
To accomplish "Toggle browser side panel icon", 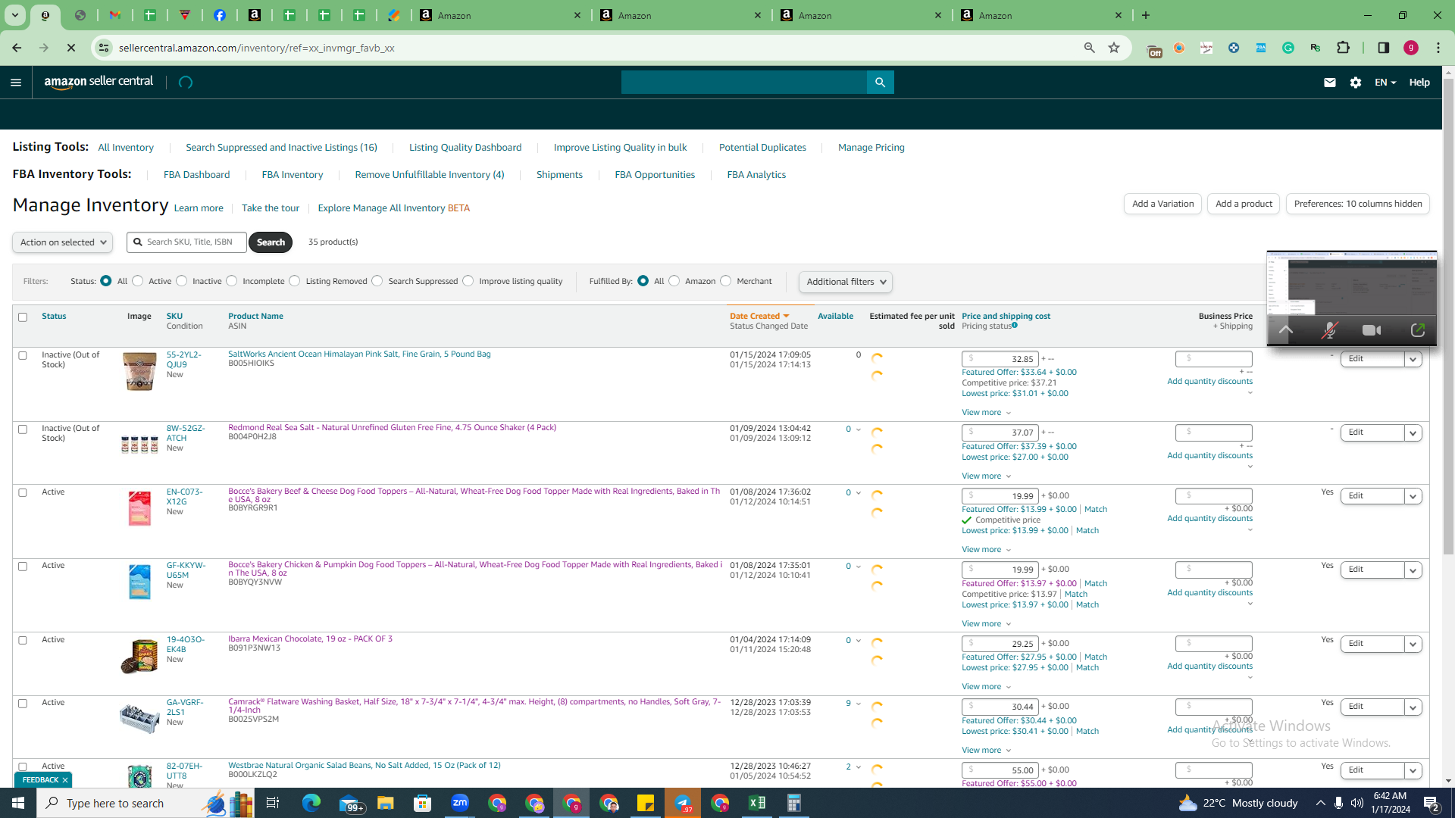I will (1384, 48).
